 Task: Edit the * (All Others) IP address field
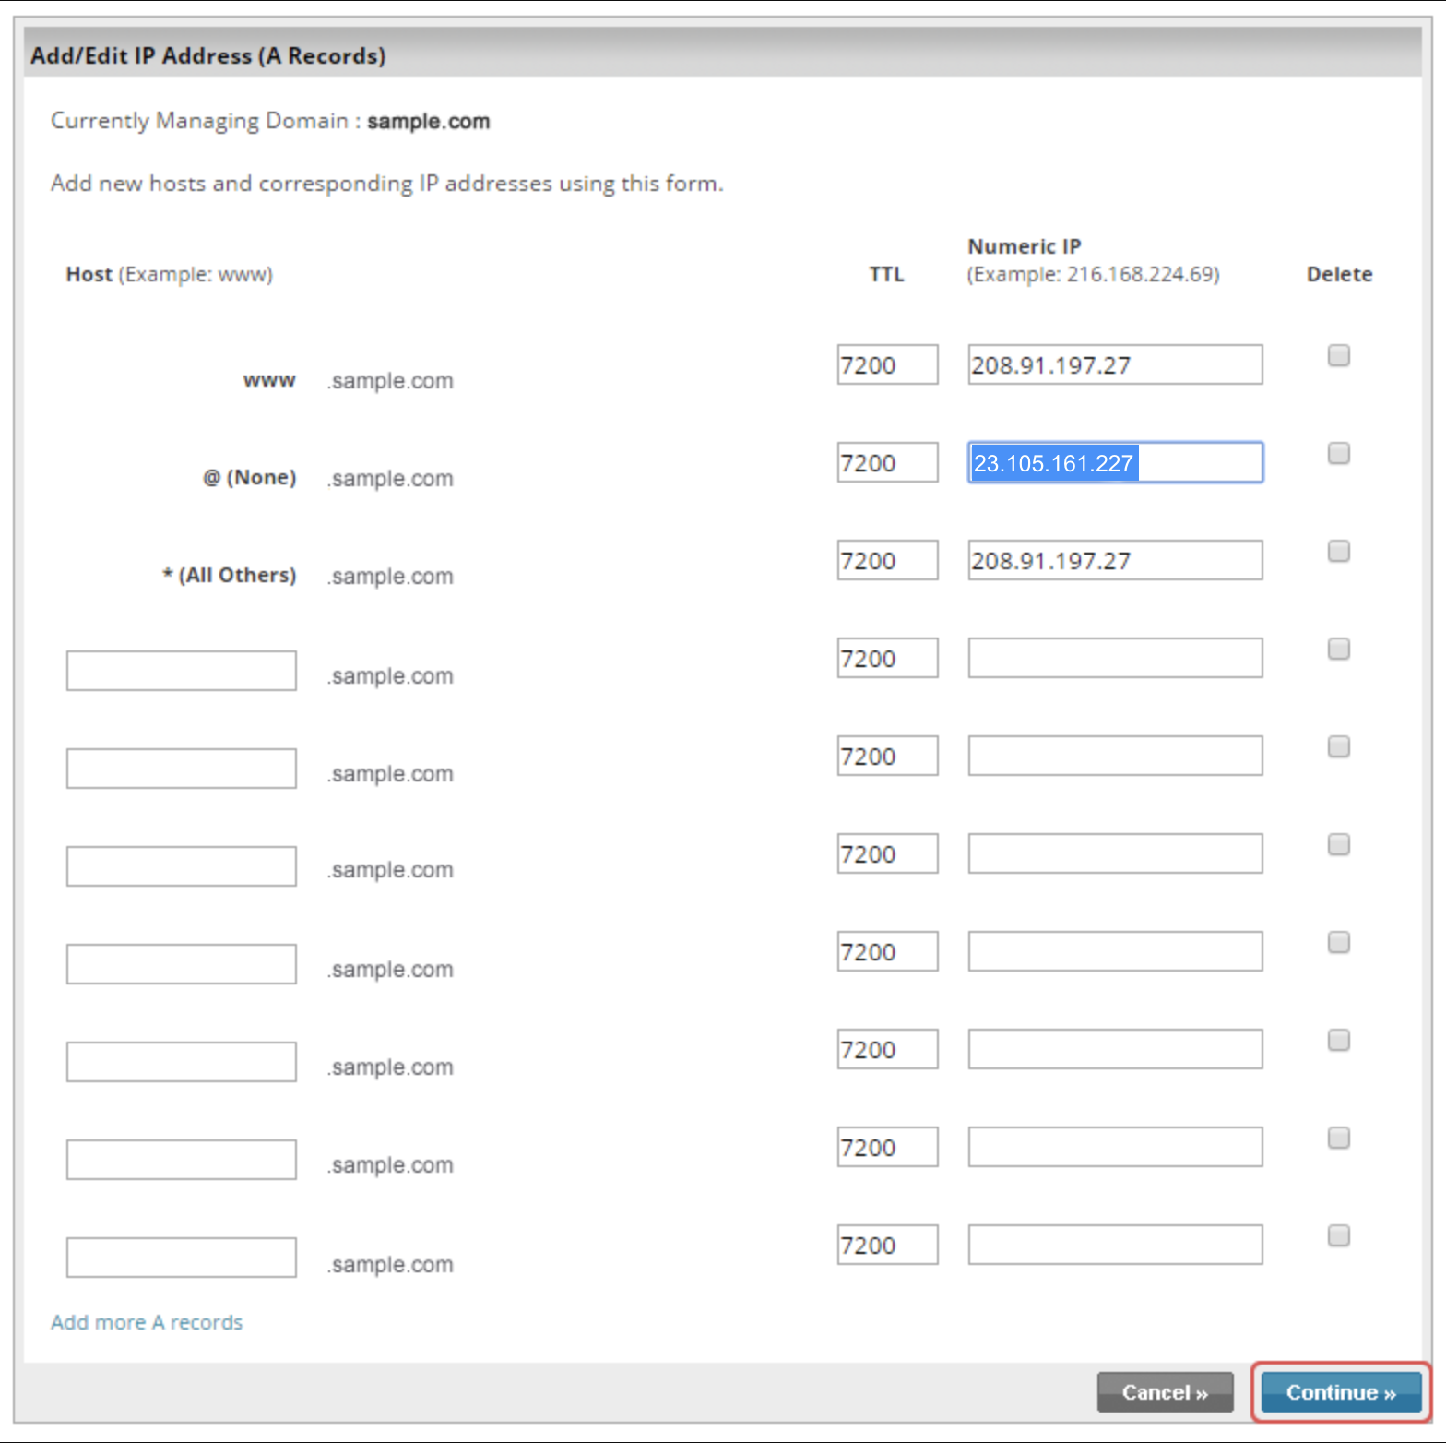click(x=1114, y=561)
